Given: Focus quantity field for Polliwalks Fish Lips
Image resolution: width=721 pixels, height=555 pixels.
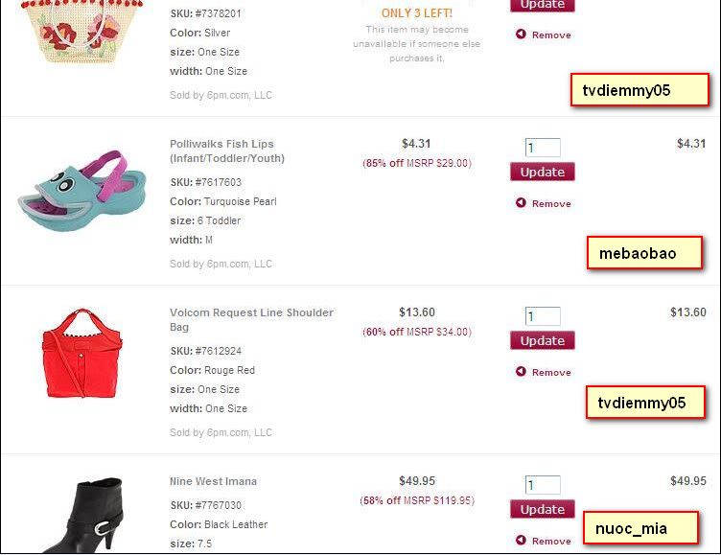Looking at the screenshot, I should coord(543,148).
